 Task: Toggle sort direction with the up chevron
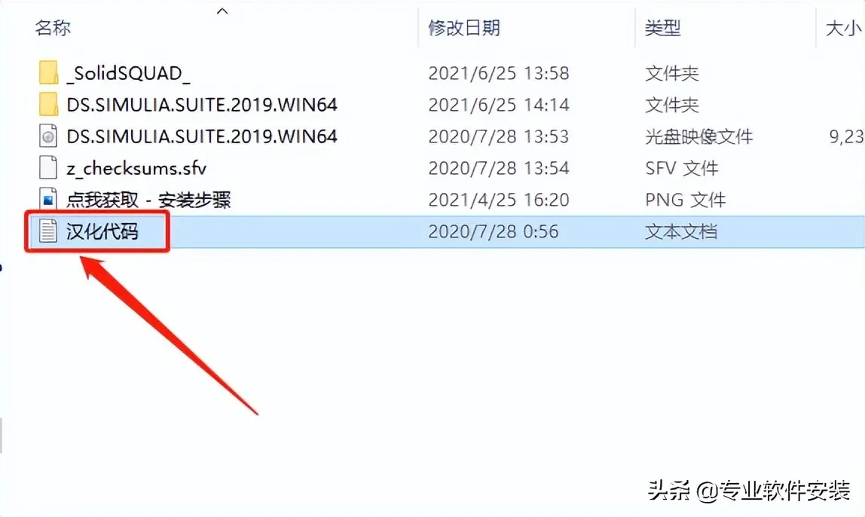pyautogui.click(x=222, y=11)
